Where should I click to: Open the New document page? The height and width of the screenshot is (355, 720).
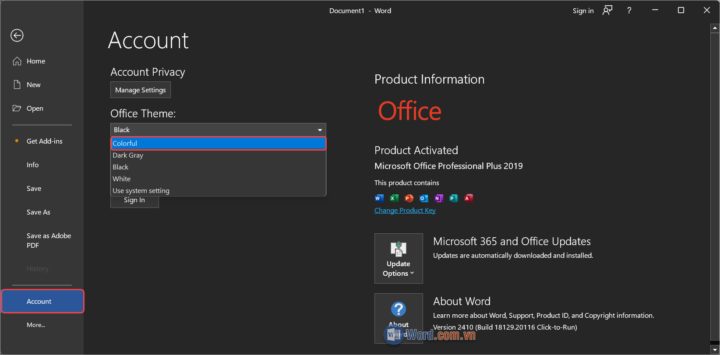tap(34, 85)
